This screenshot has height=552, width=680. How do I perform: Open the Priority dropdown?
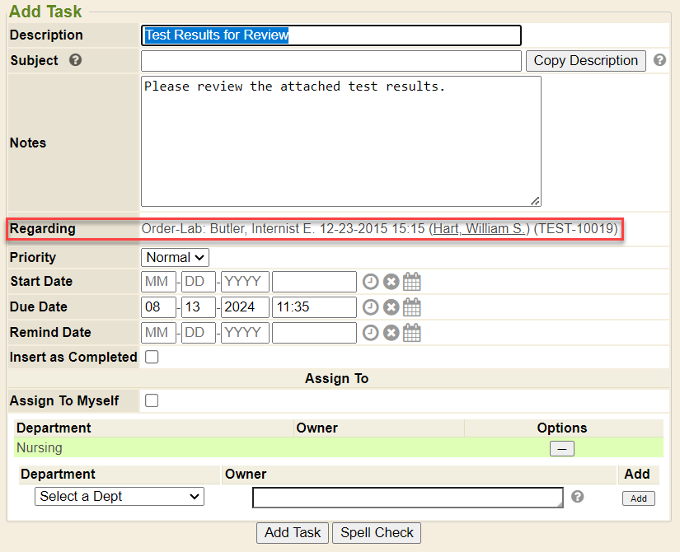coord(175,258)
